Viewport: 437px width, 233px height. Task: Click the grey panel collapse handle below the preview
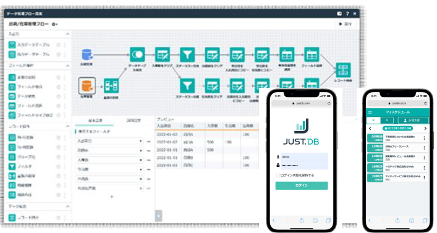[158, 216]
